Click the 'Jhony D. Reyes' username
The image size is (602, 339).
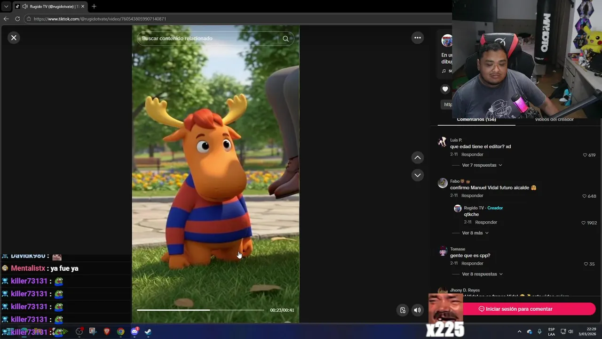click(x=465, y=290)
